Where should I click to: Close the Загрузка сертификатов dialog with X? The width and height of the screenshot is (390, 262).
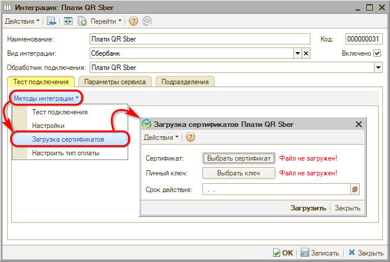(x=359, y=124)
